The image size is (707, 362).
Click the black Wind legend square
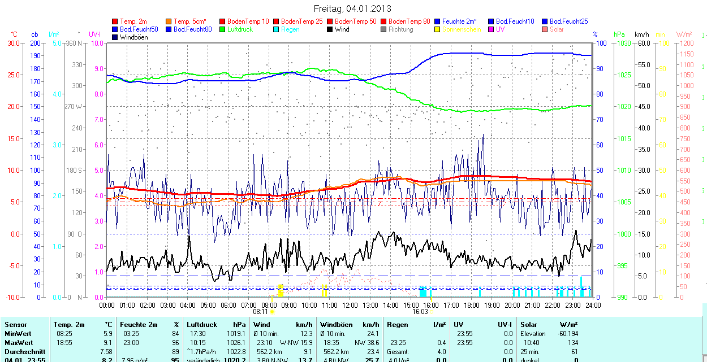pyautogui.click(x=330, y=29)
